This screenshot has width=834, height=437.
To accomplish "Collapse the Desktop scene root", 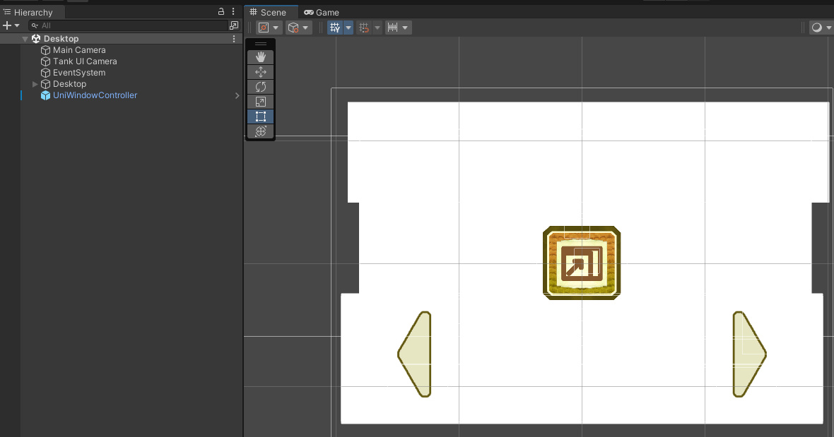I will [x=25, y=39].
